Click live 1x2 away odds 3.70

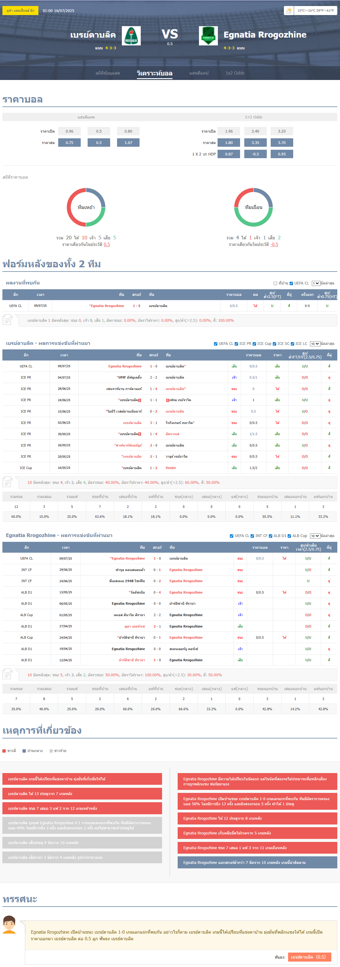[x=281, y=143]
